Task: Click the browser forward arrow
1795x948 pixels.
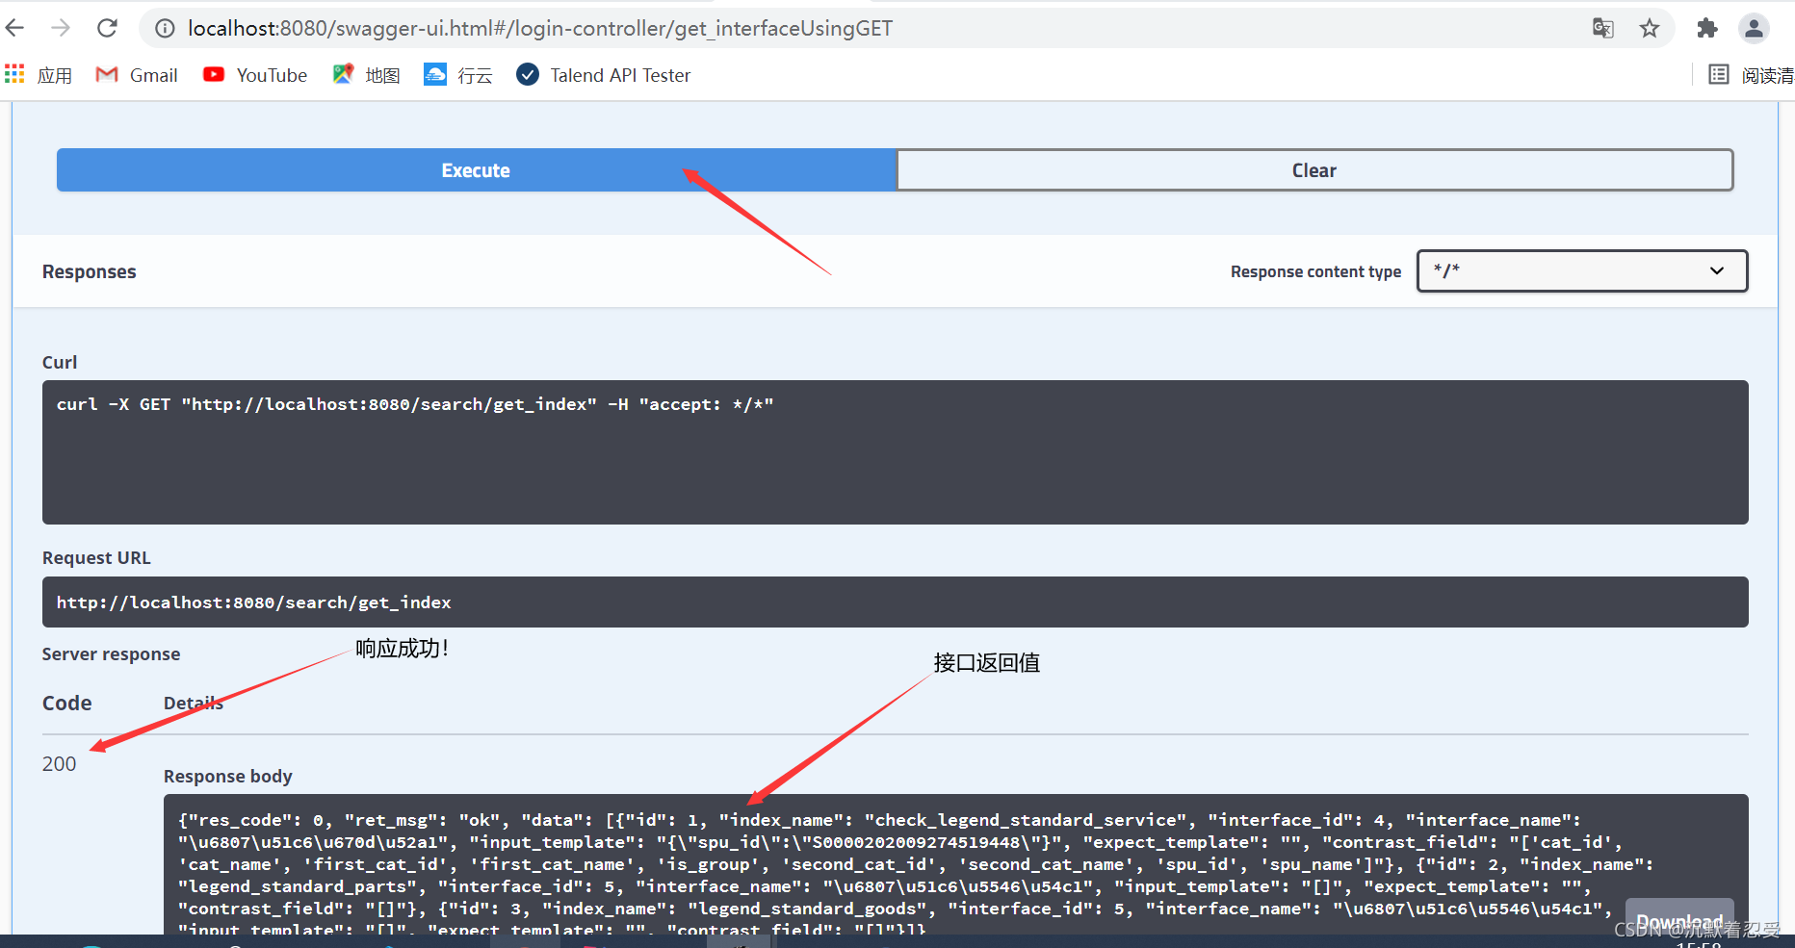Action: 61,28
